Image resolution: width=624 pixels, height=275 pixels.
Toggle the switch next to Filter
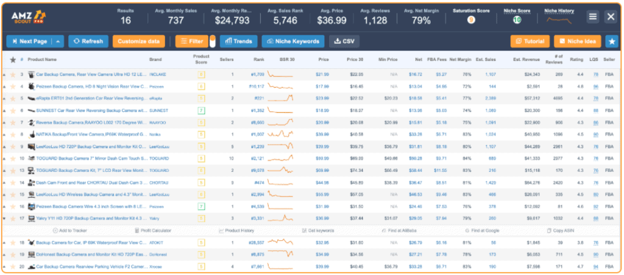(x=213, y=41)
